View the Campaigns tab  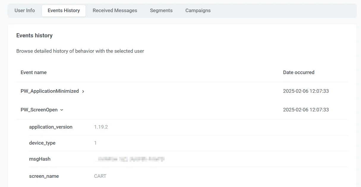pyautogui.click(x=198, y=10)
